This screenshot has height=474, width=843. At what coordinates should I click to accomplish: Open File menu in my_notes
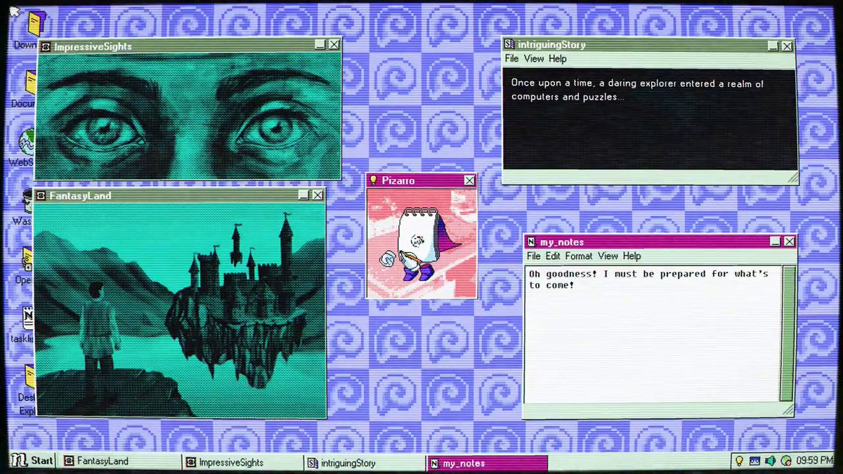point(534,256)
